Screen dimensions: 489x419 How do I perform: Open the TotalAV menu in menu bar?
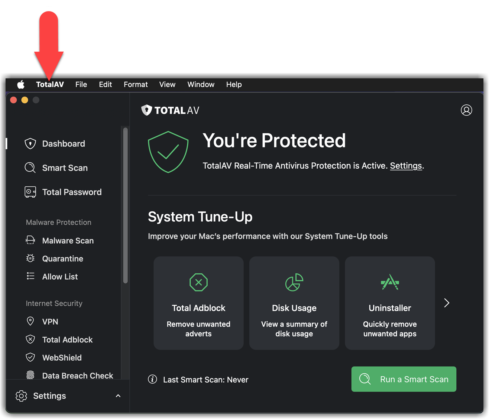50,85
